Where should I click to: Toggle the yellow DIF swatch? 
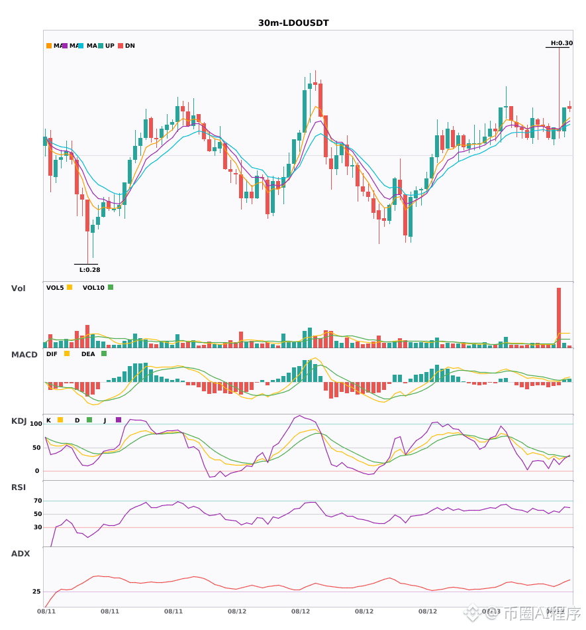point(67,353)
